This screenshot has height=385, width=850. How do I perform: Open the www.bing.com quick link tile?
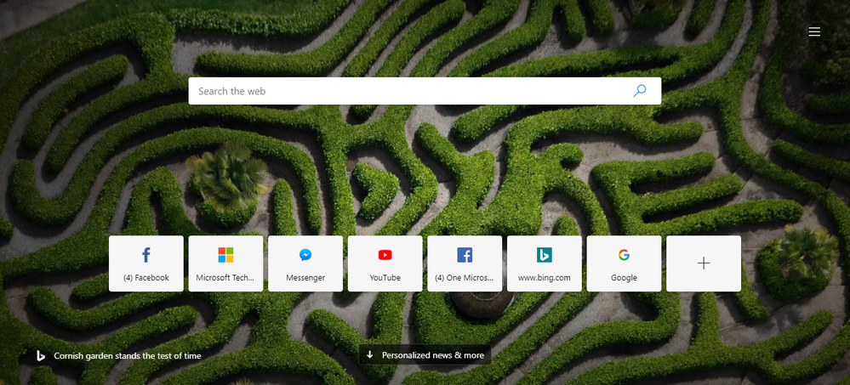545,263
